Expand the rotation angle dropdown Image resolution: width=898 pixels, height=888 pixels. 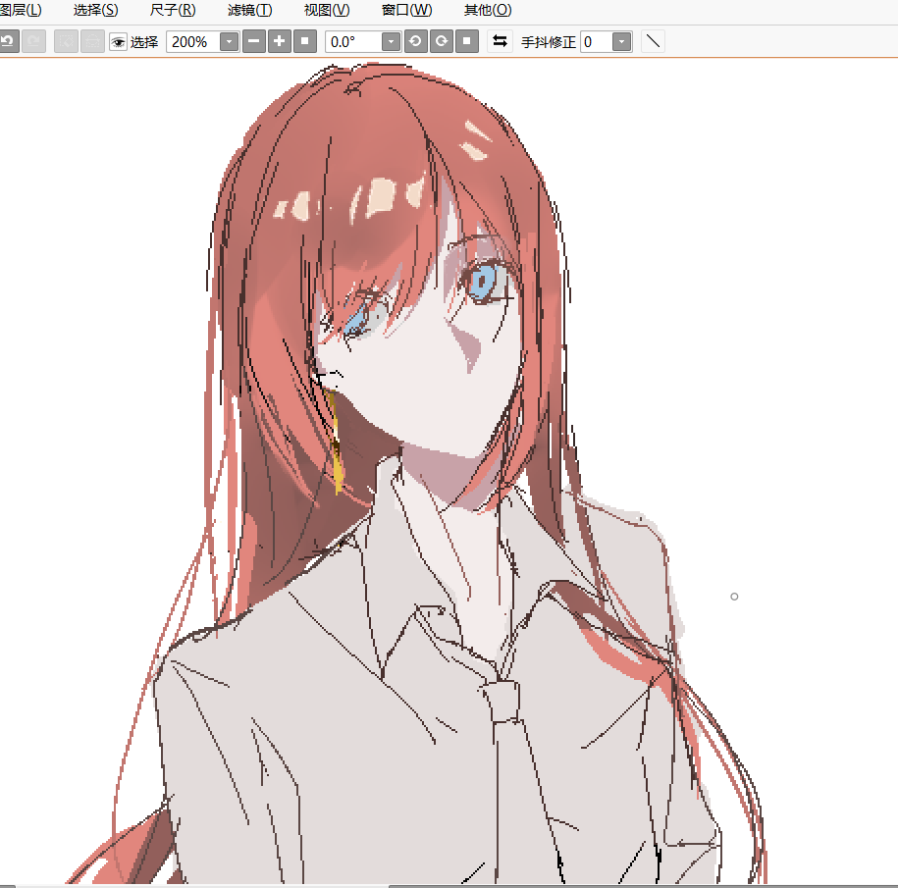(x=391, y=42)
